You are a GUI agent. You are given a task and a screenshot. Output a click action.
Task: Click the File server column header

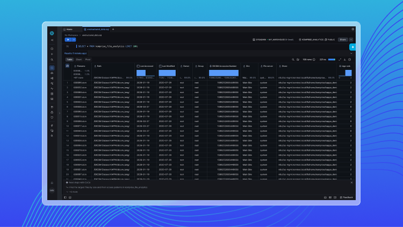[268, 66]
